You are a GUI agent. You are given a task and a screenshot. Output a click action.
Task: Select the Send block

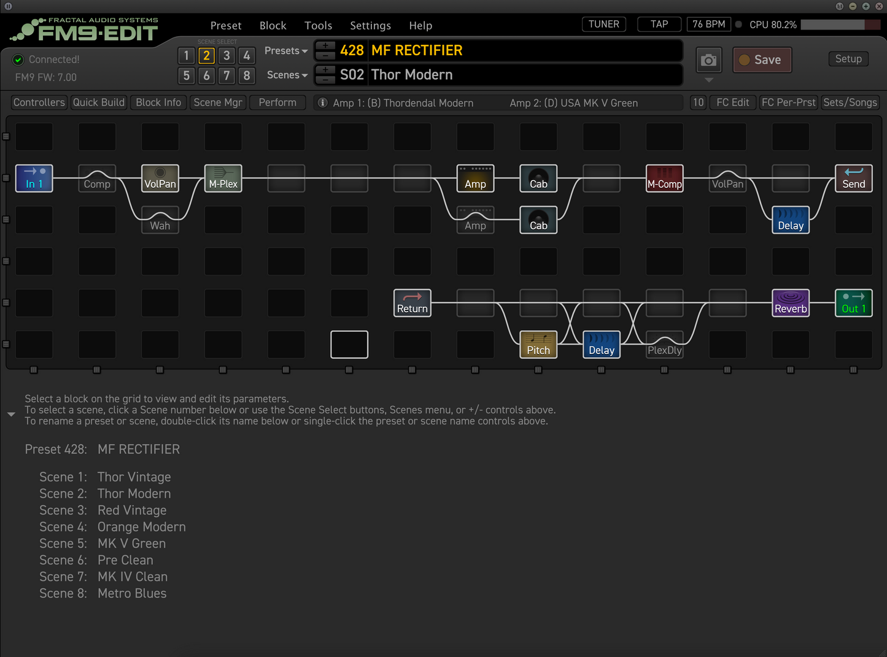coord(854,179)
